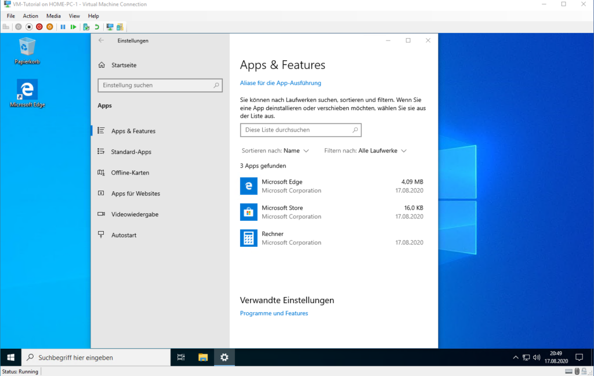
Task: Click the Settings gear on the taskbar
Action: point(224,357)
